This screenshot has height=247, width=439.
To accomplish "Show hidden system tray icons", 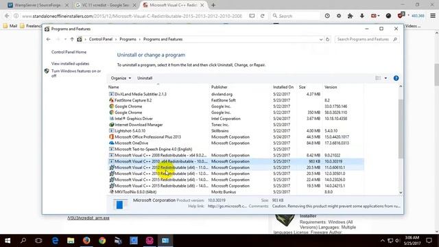I will [383, 241].
